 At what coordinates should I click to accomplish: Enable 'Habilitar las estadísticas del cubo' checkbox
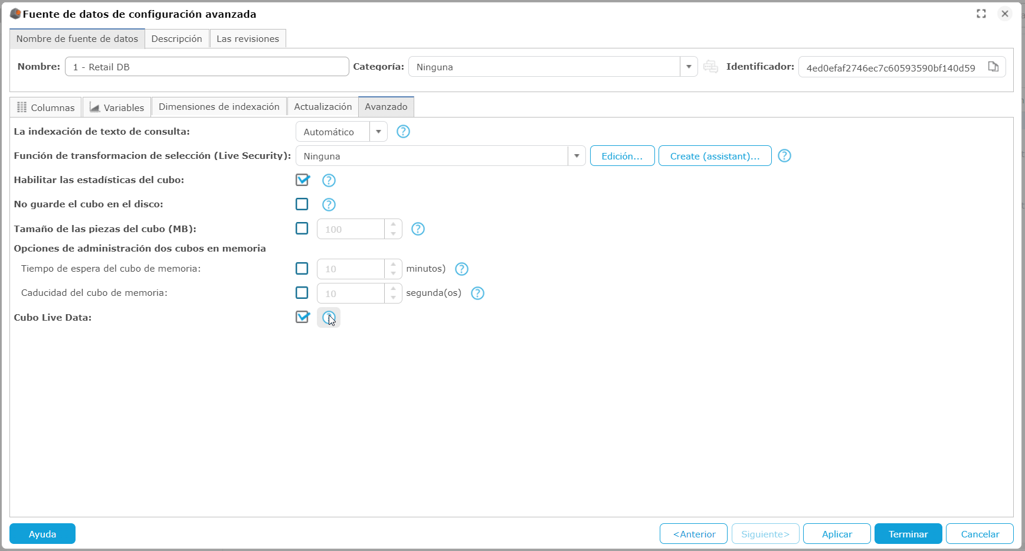(x=302, y=180)
